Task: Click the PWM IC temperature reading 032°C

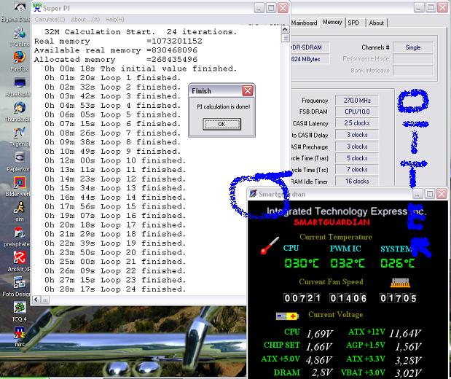Action: [x=348, y=263]
